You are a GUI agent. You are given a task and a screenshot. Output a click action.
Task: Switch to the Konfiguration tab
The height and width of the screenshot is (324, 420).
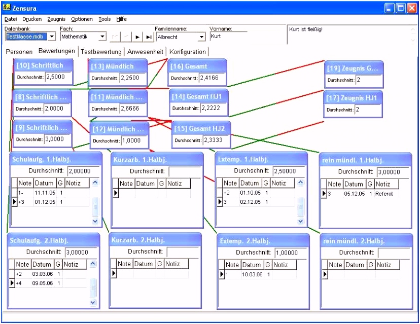(x=188, y=52)
